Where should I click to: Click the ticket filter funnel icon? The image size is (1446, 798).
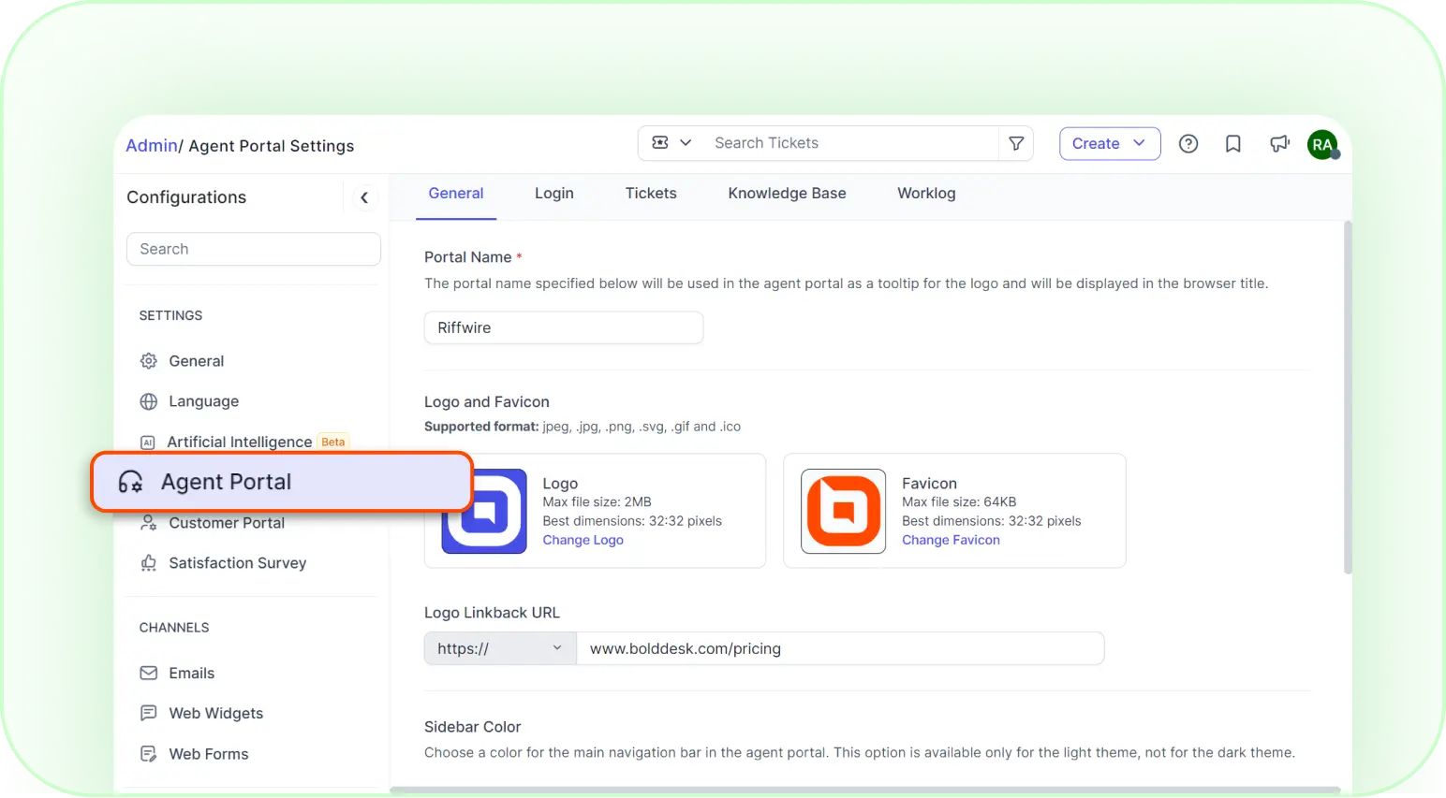pos(1016,143)
